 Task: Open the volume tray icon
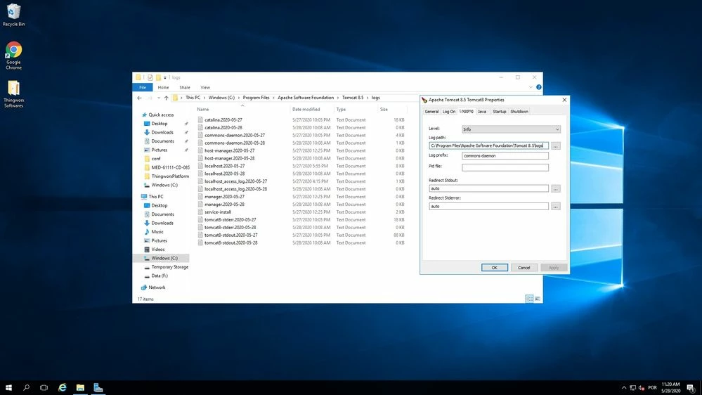click(x=642, y=387)
